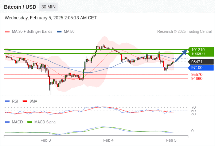
Task: Click the Research © 2025 Trading Central credit
Action: pos(184,32)
